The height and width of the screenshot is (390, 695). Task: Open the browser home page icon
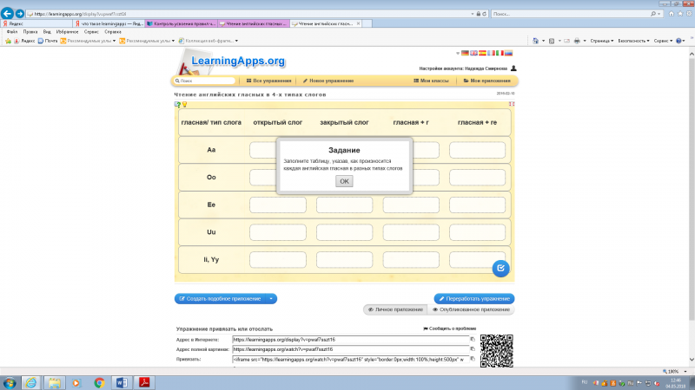(x=672, y=14)
